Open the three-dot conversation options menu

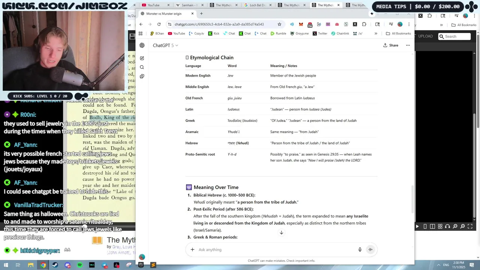[x=408, y=45]
